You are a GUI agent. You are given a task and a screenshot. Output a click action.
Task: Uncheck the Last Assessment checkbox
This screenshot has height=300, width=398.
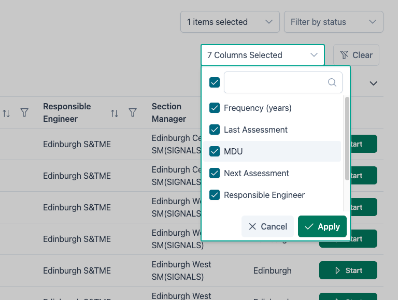pyautogui.click(x=215, y=130)
